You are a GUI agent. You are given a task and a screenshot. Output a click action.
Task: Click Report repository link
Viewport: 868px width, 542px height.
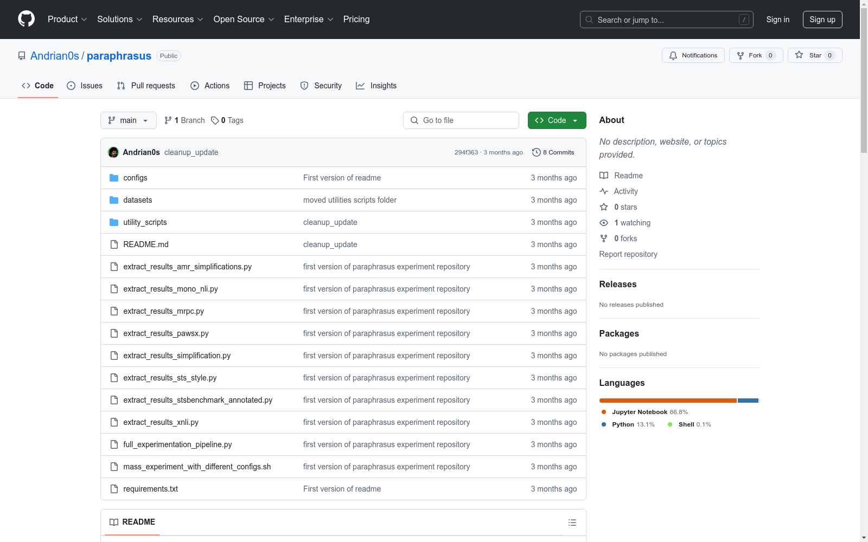point(628,254)
